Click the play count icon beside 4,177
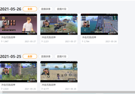The width and height of the screenshot is (135, 94). 42,89
